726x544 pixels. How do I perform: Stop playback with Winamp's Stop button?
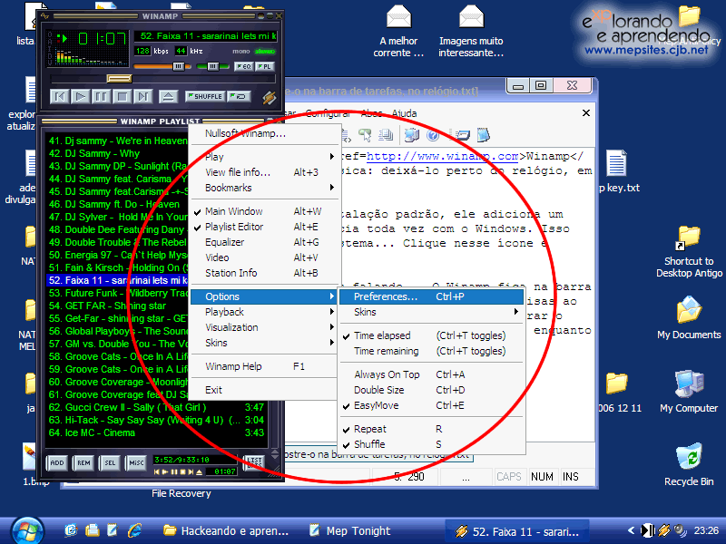(123, 97)
